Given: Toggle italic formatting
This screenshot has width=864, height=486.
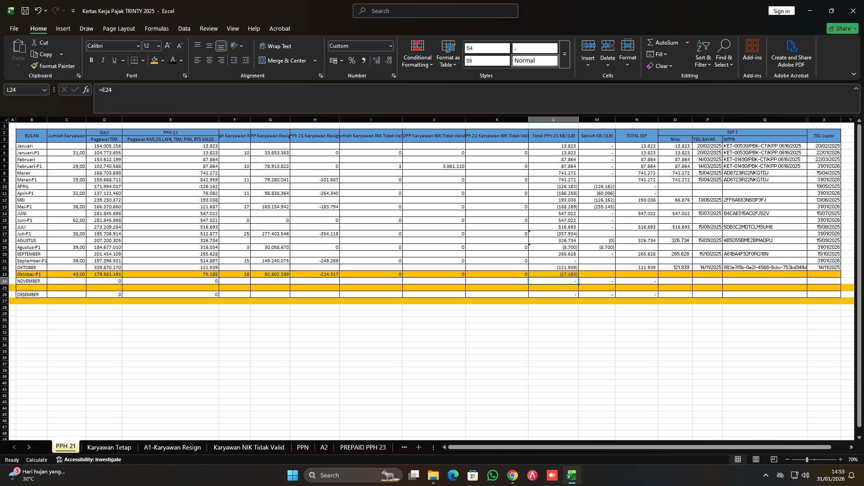Looking at the screenshot, I should point(103,60).
